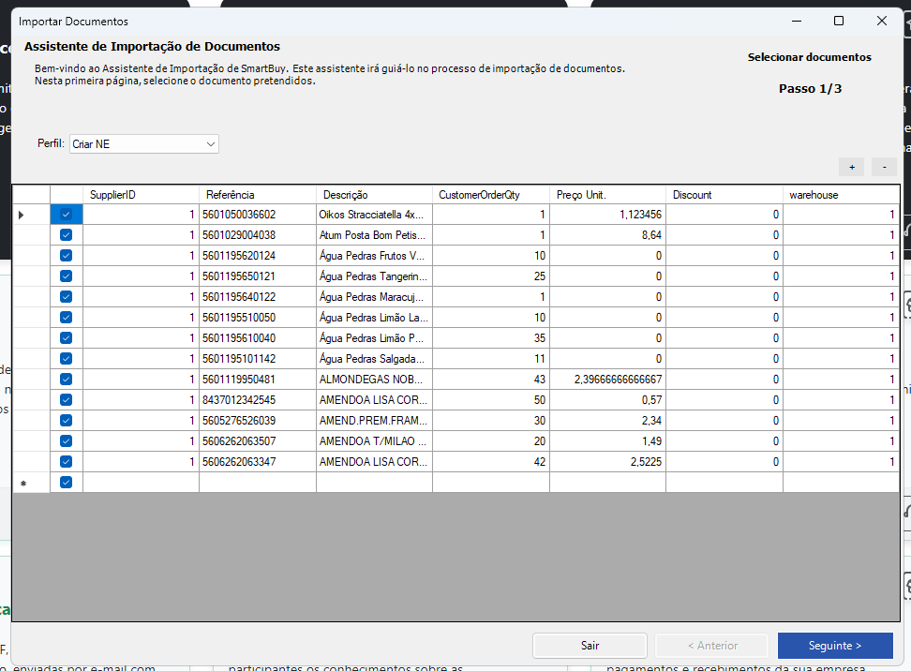911x671 pixels.
Task: Toggle checkbox for Atum Posta Bom Petisco row
Action: point(66,235)
